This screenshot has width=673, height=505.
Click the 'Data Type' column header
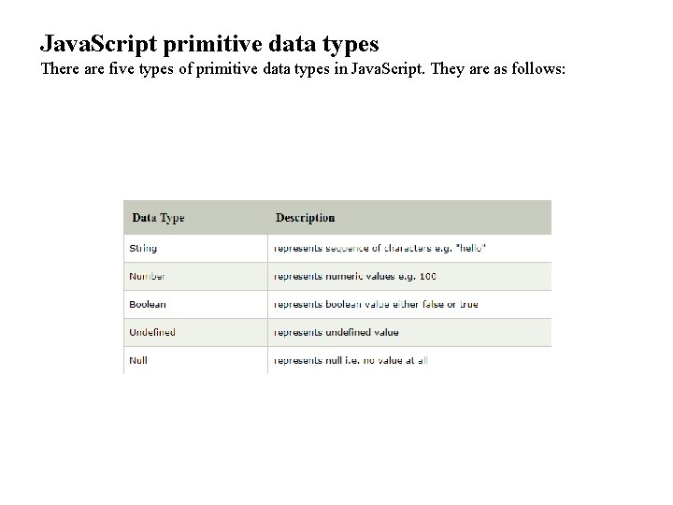pyautogui.click(x=158, y=218)
